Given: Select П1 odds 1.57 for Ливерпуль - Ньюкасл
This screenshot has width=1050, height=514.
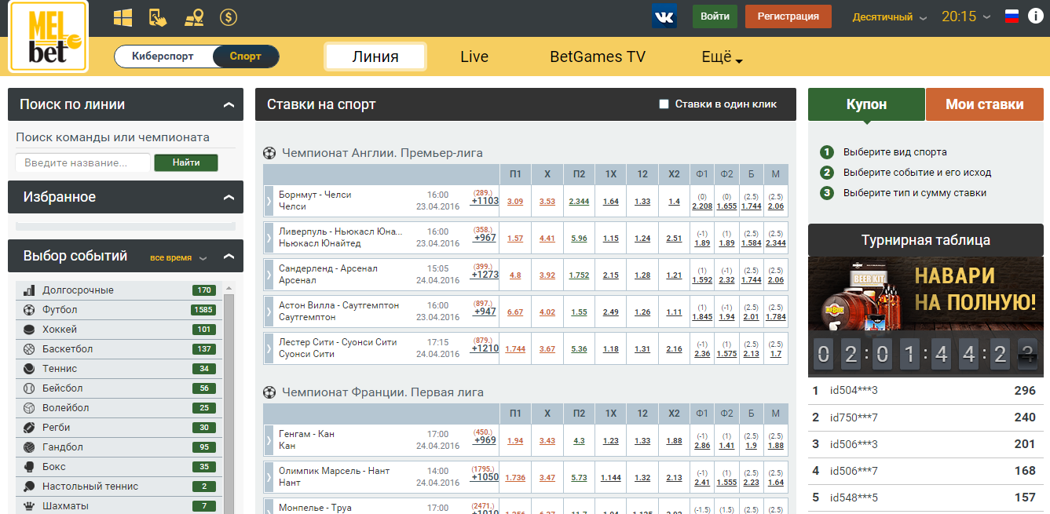Looking at the screenshot, I should coord(515,239).
